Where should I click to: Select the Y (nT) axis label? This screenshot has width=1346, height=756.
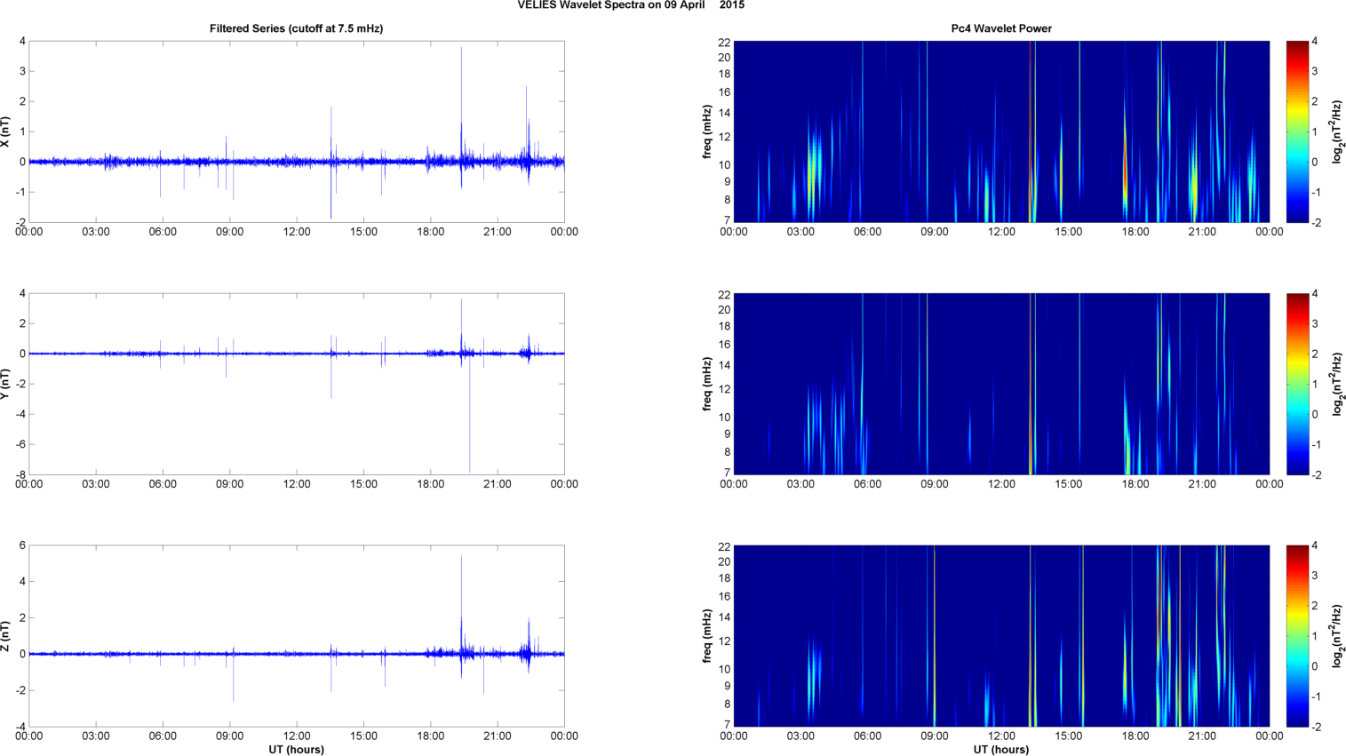pos(5,384)
